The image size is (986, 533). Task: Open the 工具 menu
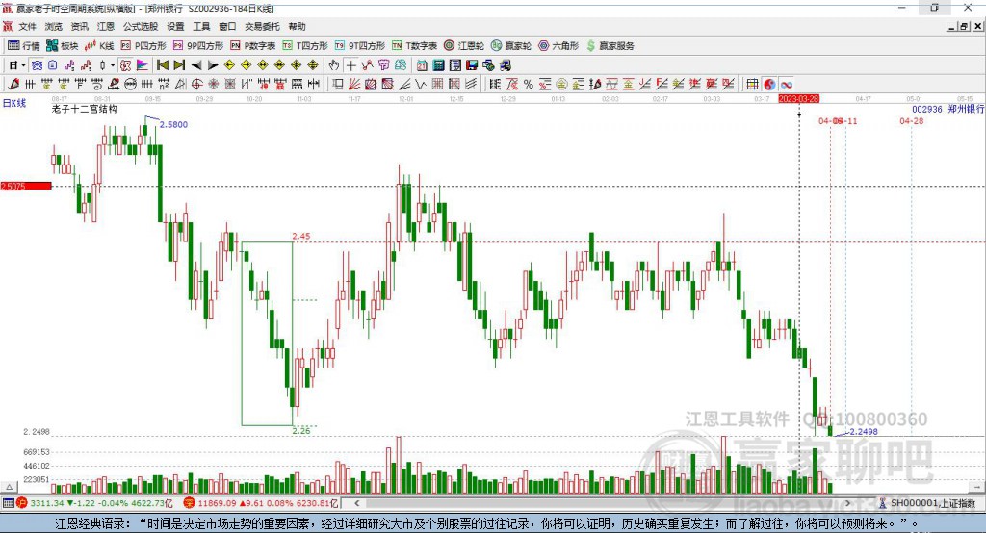point(201,26)
